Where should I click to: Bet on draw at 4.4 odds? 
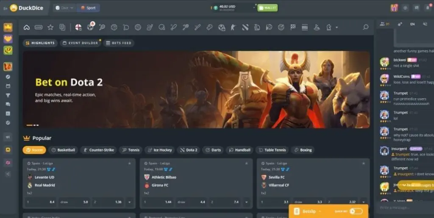point(191,202)
